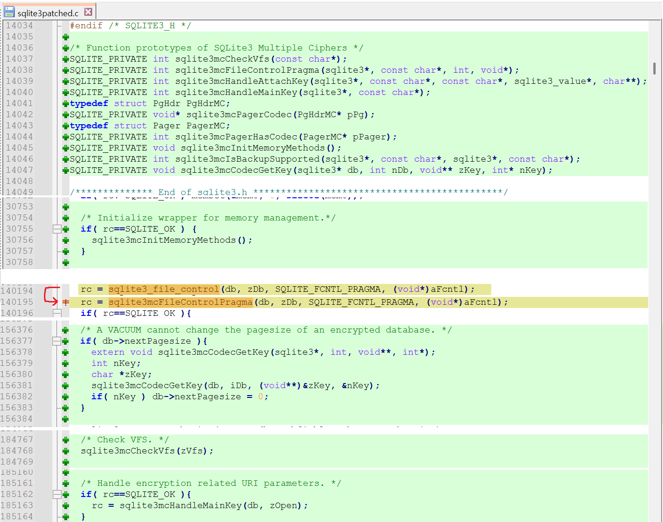Click the highlighted sqlite3_file_control text on line 140194
This screenshot has width=663, height=522.
[163, 289]
